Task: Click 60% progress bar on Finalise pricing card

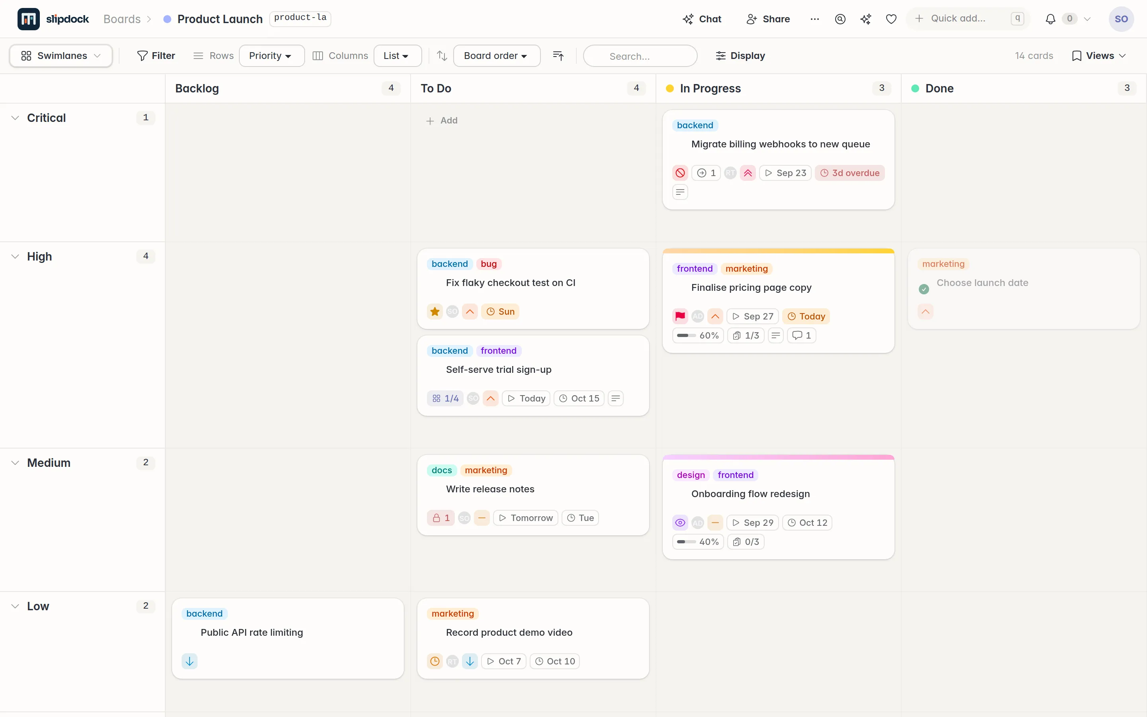Action: (698, 335)
